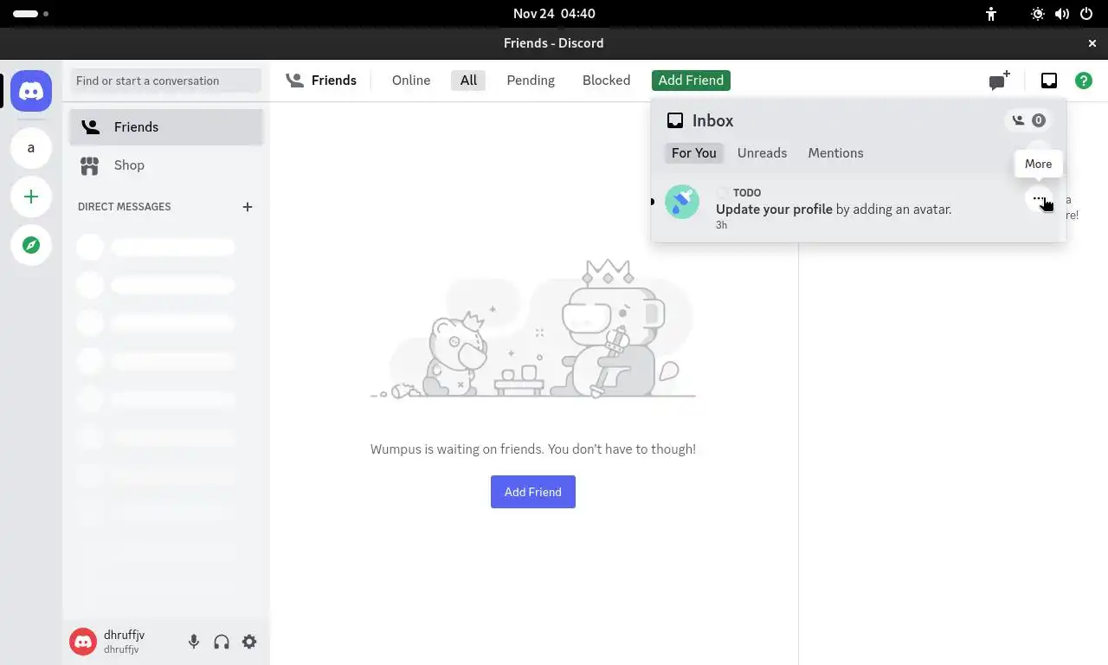Viewport: 1108px width, 665px height.
Task: Click the green Add Friend tab button
Action: click(691, 81)
